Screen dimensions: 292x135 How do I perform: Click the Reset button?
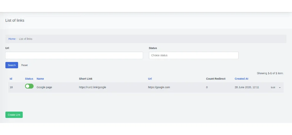[24, 65]
